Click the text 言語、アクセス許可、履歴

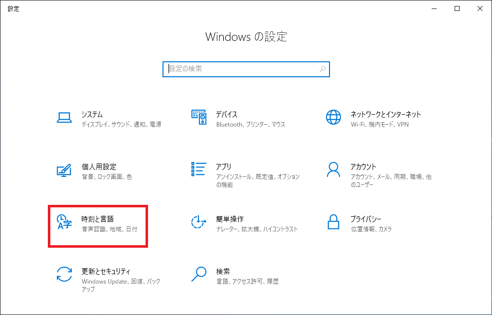click(x=247, y=282)
